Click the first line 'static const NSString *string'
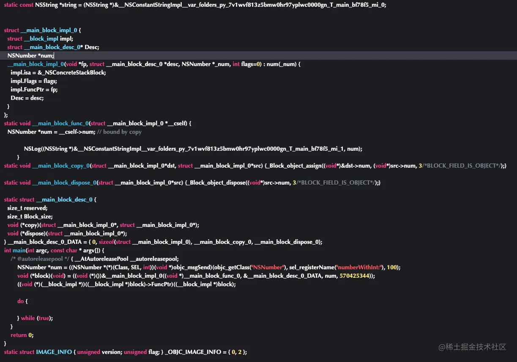The height and width of the screenshot is (362, 517). point(195,5)
